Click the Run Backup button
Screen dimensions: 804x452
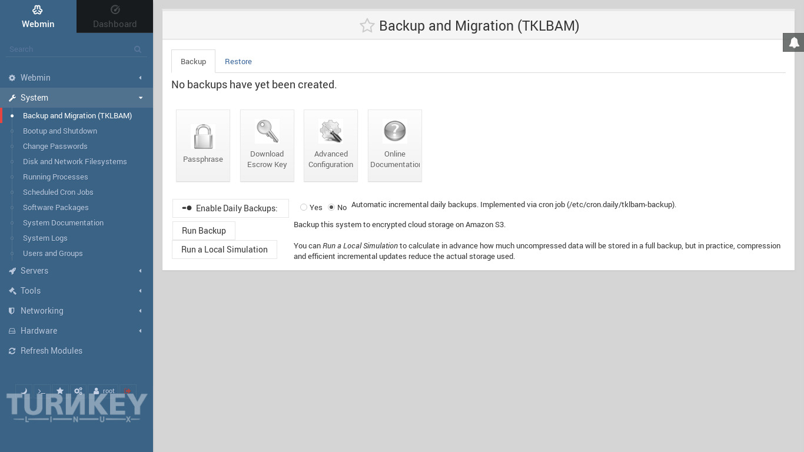pyautogui.click(x=204, y=231)
